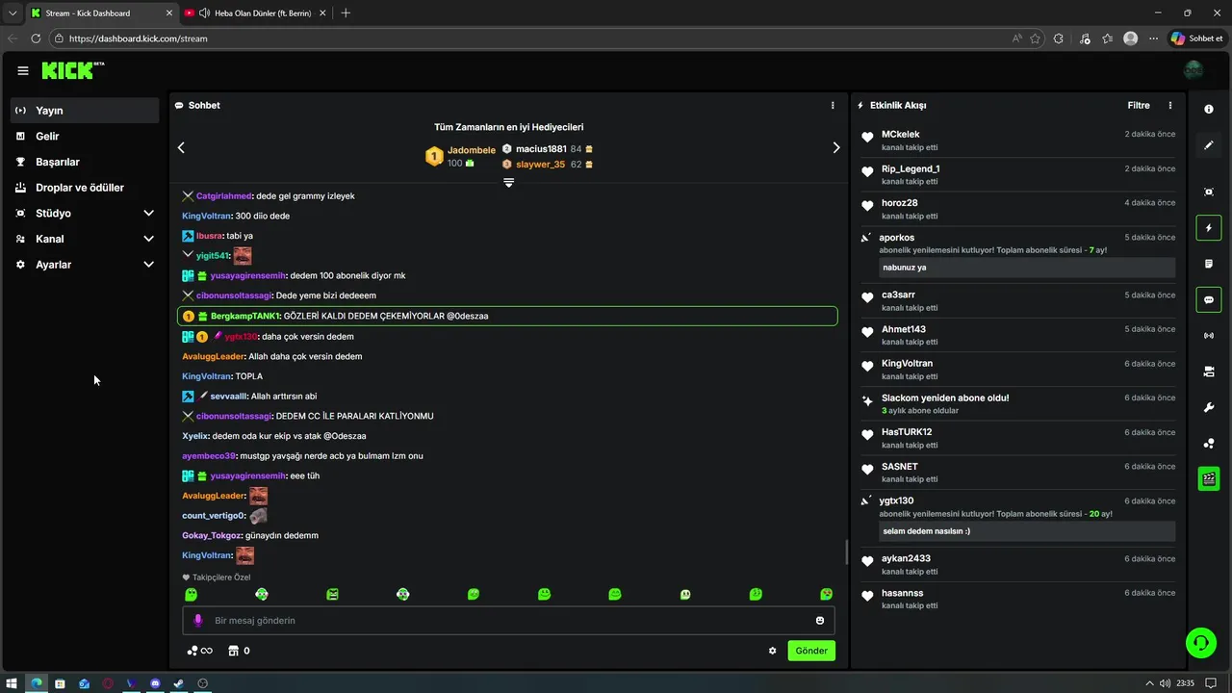This screenshot has height=693, width=1232.
Task: Click the screen-capture frame icon in right sidebar
Action: [x=1209, y=192]
